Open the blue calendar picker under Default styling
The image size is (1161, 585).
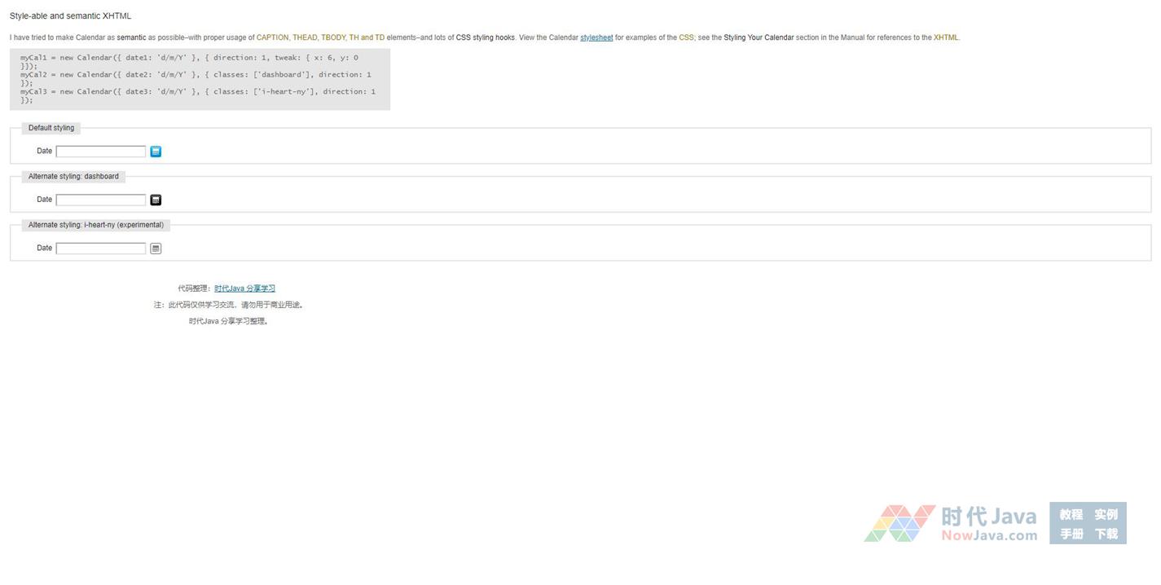coord(156,152)
